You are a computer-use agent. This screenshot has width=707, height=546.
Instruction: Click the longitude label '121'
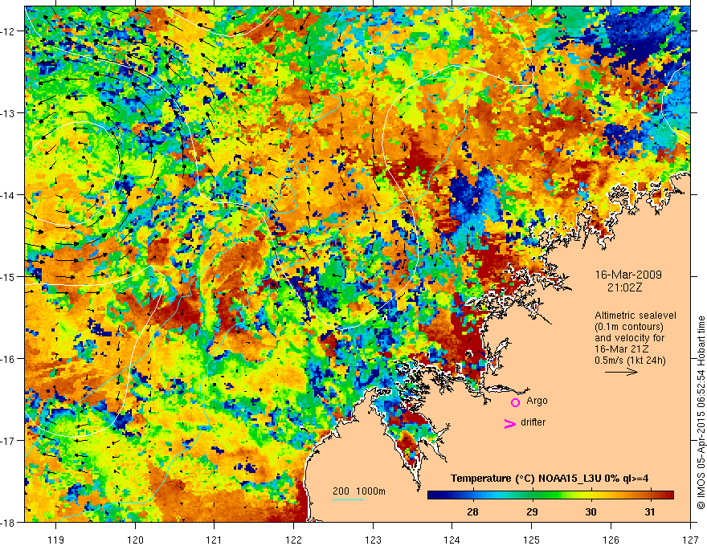pyautogui.click(x=215, y=540)
